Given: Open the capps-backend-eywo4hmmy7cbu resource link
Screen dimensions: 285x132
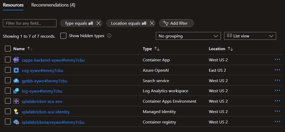Looking at the screenshot, I should coord(53,60).
